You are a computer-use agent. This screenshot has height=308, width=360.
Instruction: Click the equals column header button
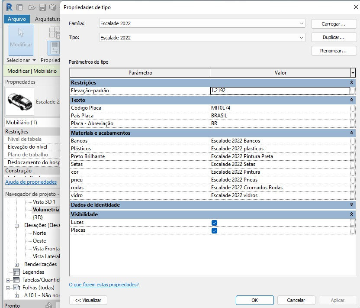[353, 73]
